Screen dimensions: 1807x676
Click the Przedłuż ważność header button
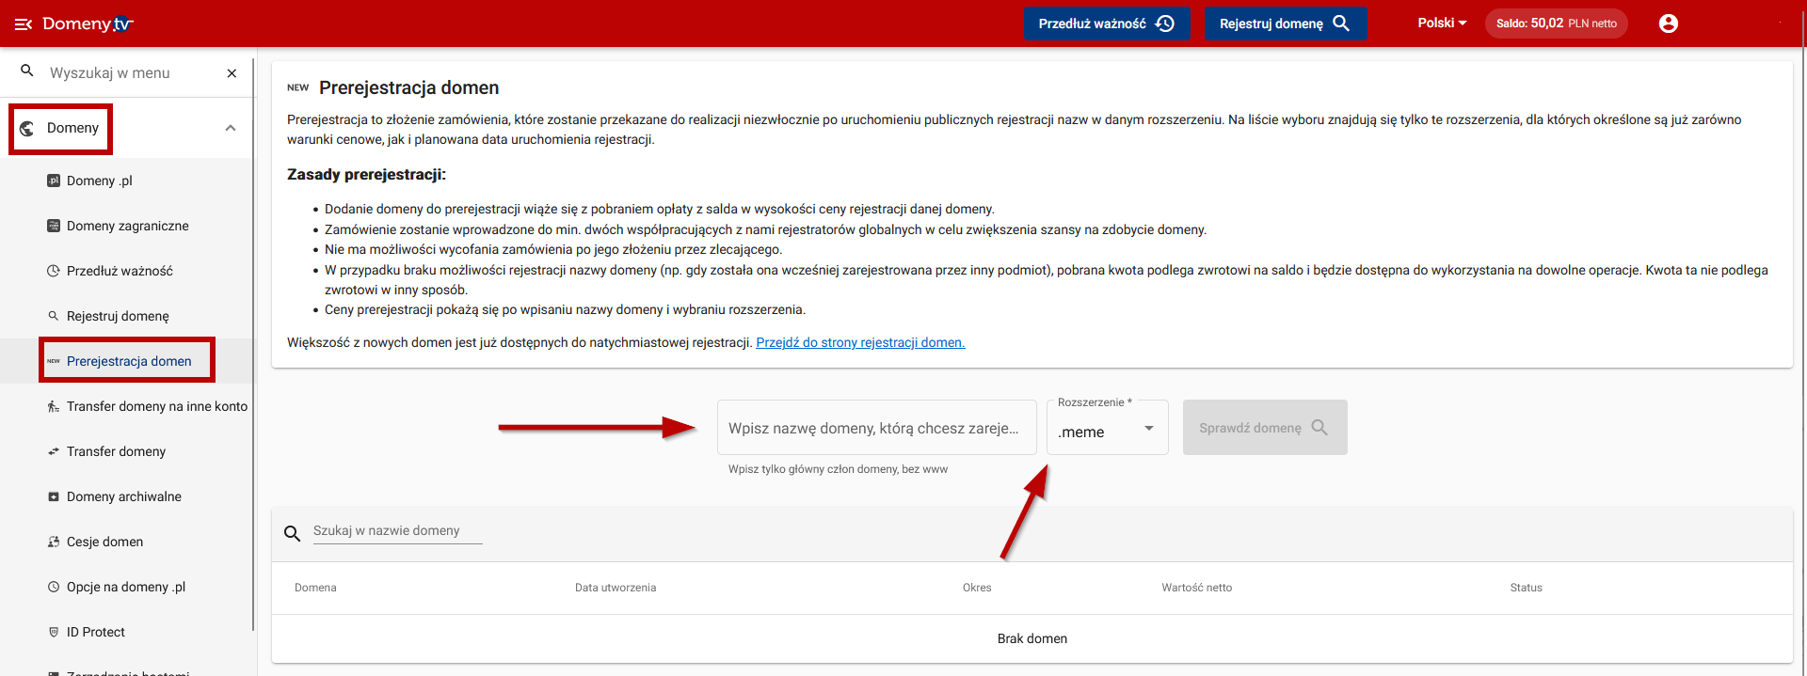1106,24
